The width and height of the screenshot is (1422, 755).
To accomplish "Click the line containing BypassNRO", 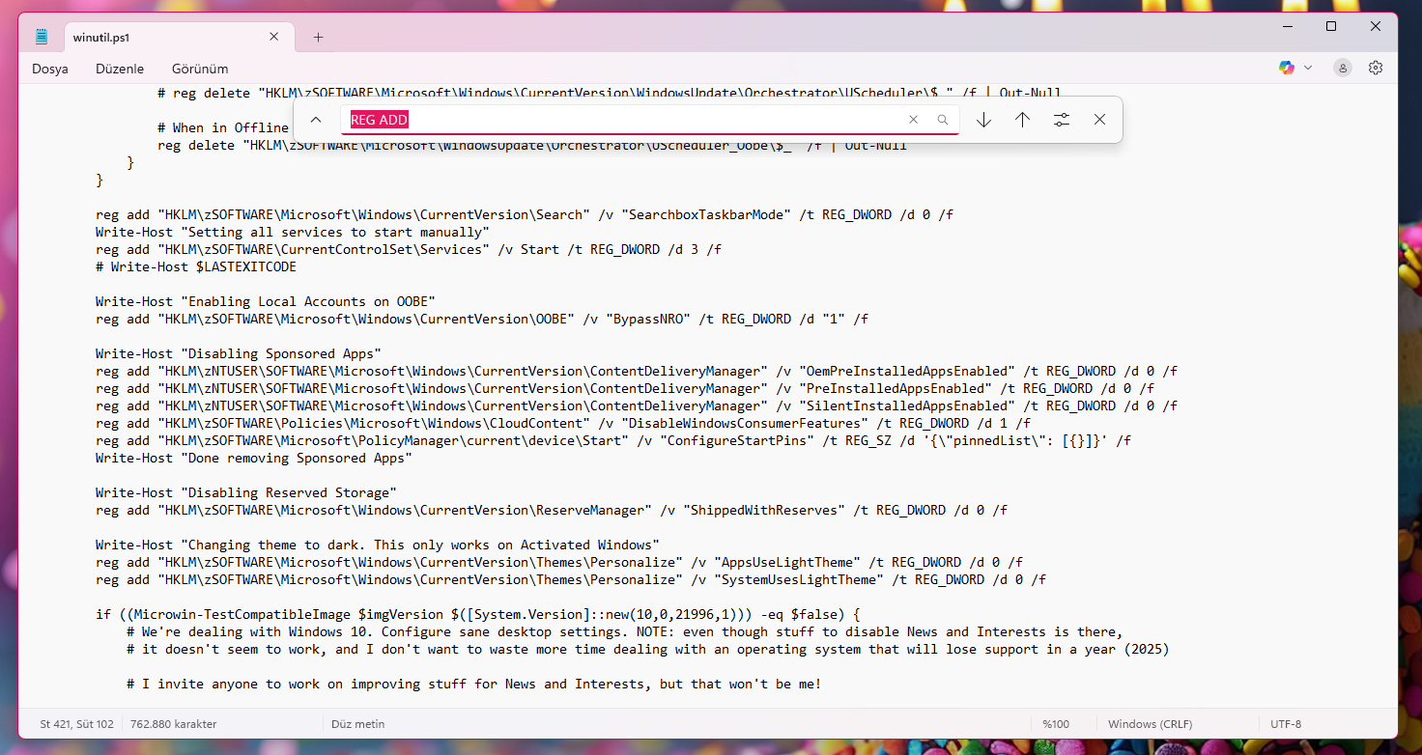I will point(482,319).
